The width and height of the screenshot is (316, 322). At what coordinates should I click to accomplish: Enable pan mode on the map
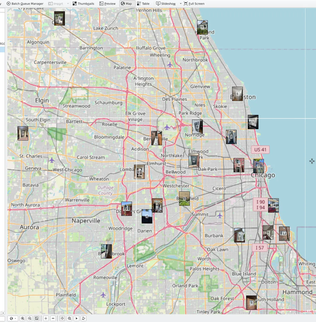62,318
